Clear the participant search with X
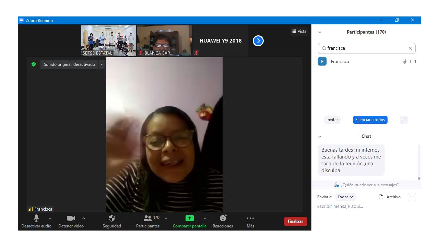439x247 pixels. pyautogui.click(x=410, y=48)
